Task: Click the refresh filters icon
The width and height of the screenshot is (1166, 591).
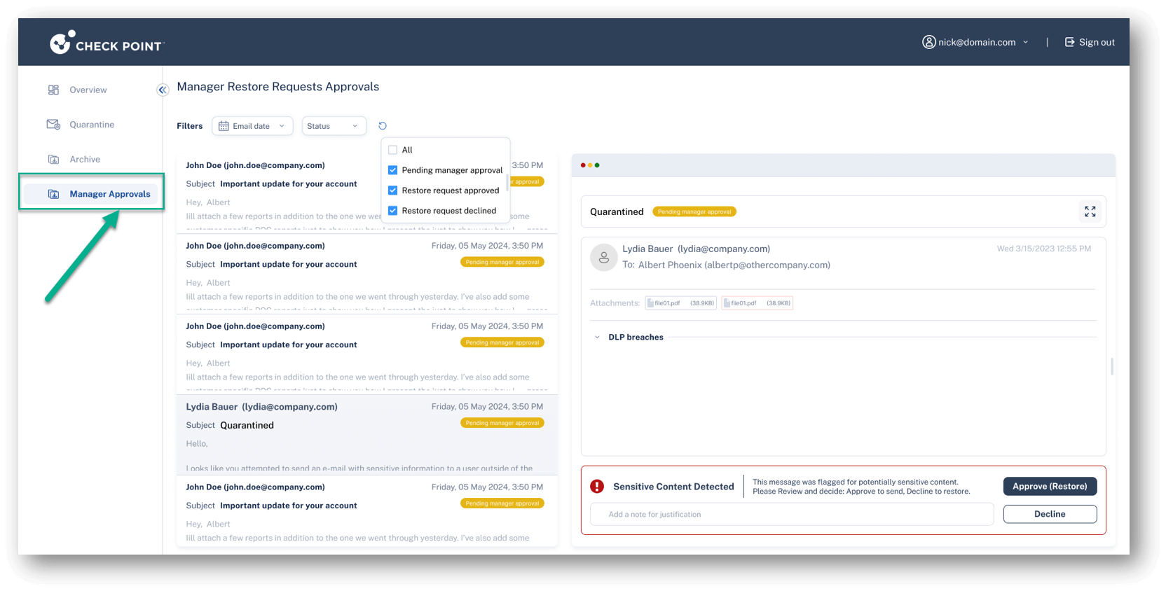Action: pos(383,126)
